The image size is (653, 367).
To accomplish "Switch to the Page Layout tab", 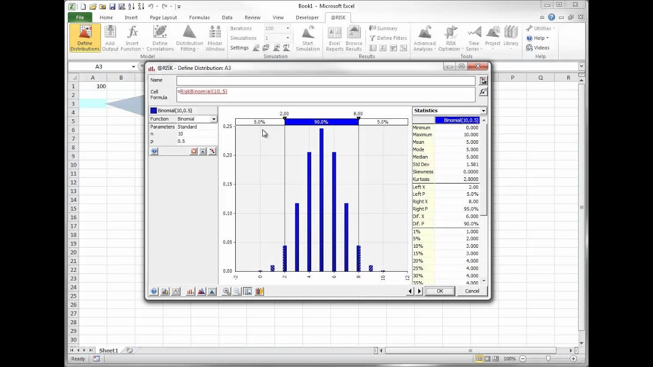I will 163,17.
